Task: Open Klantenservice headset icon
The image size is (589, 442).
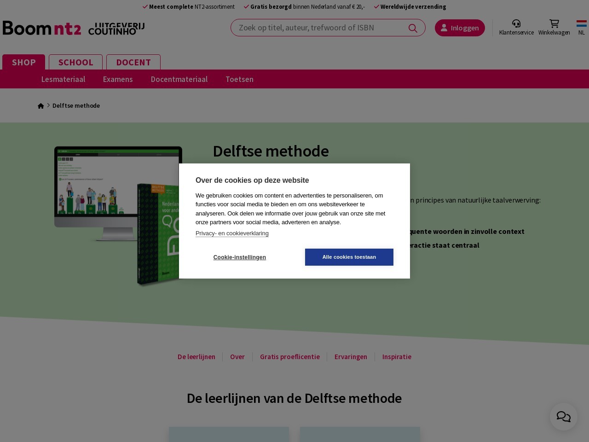Action: tap(516, 23)
